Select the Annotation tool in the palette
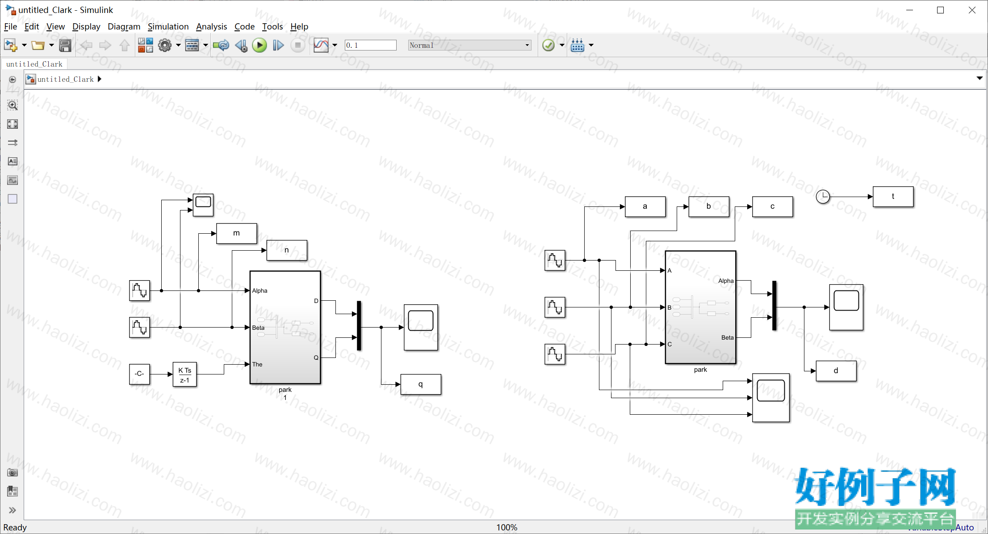Image resolution: width=988 pixels, height=534 pixels. [x=13, y=161]
